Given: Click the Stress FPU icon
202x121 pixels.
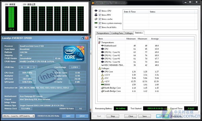Looking at the screenshot, I should pyautogui.click(x=96, y=15).
